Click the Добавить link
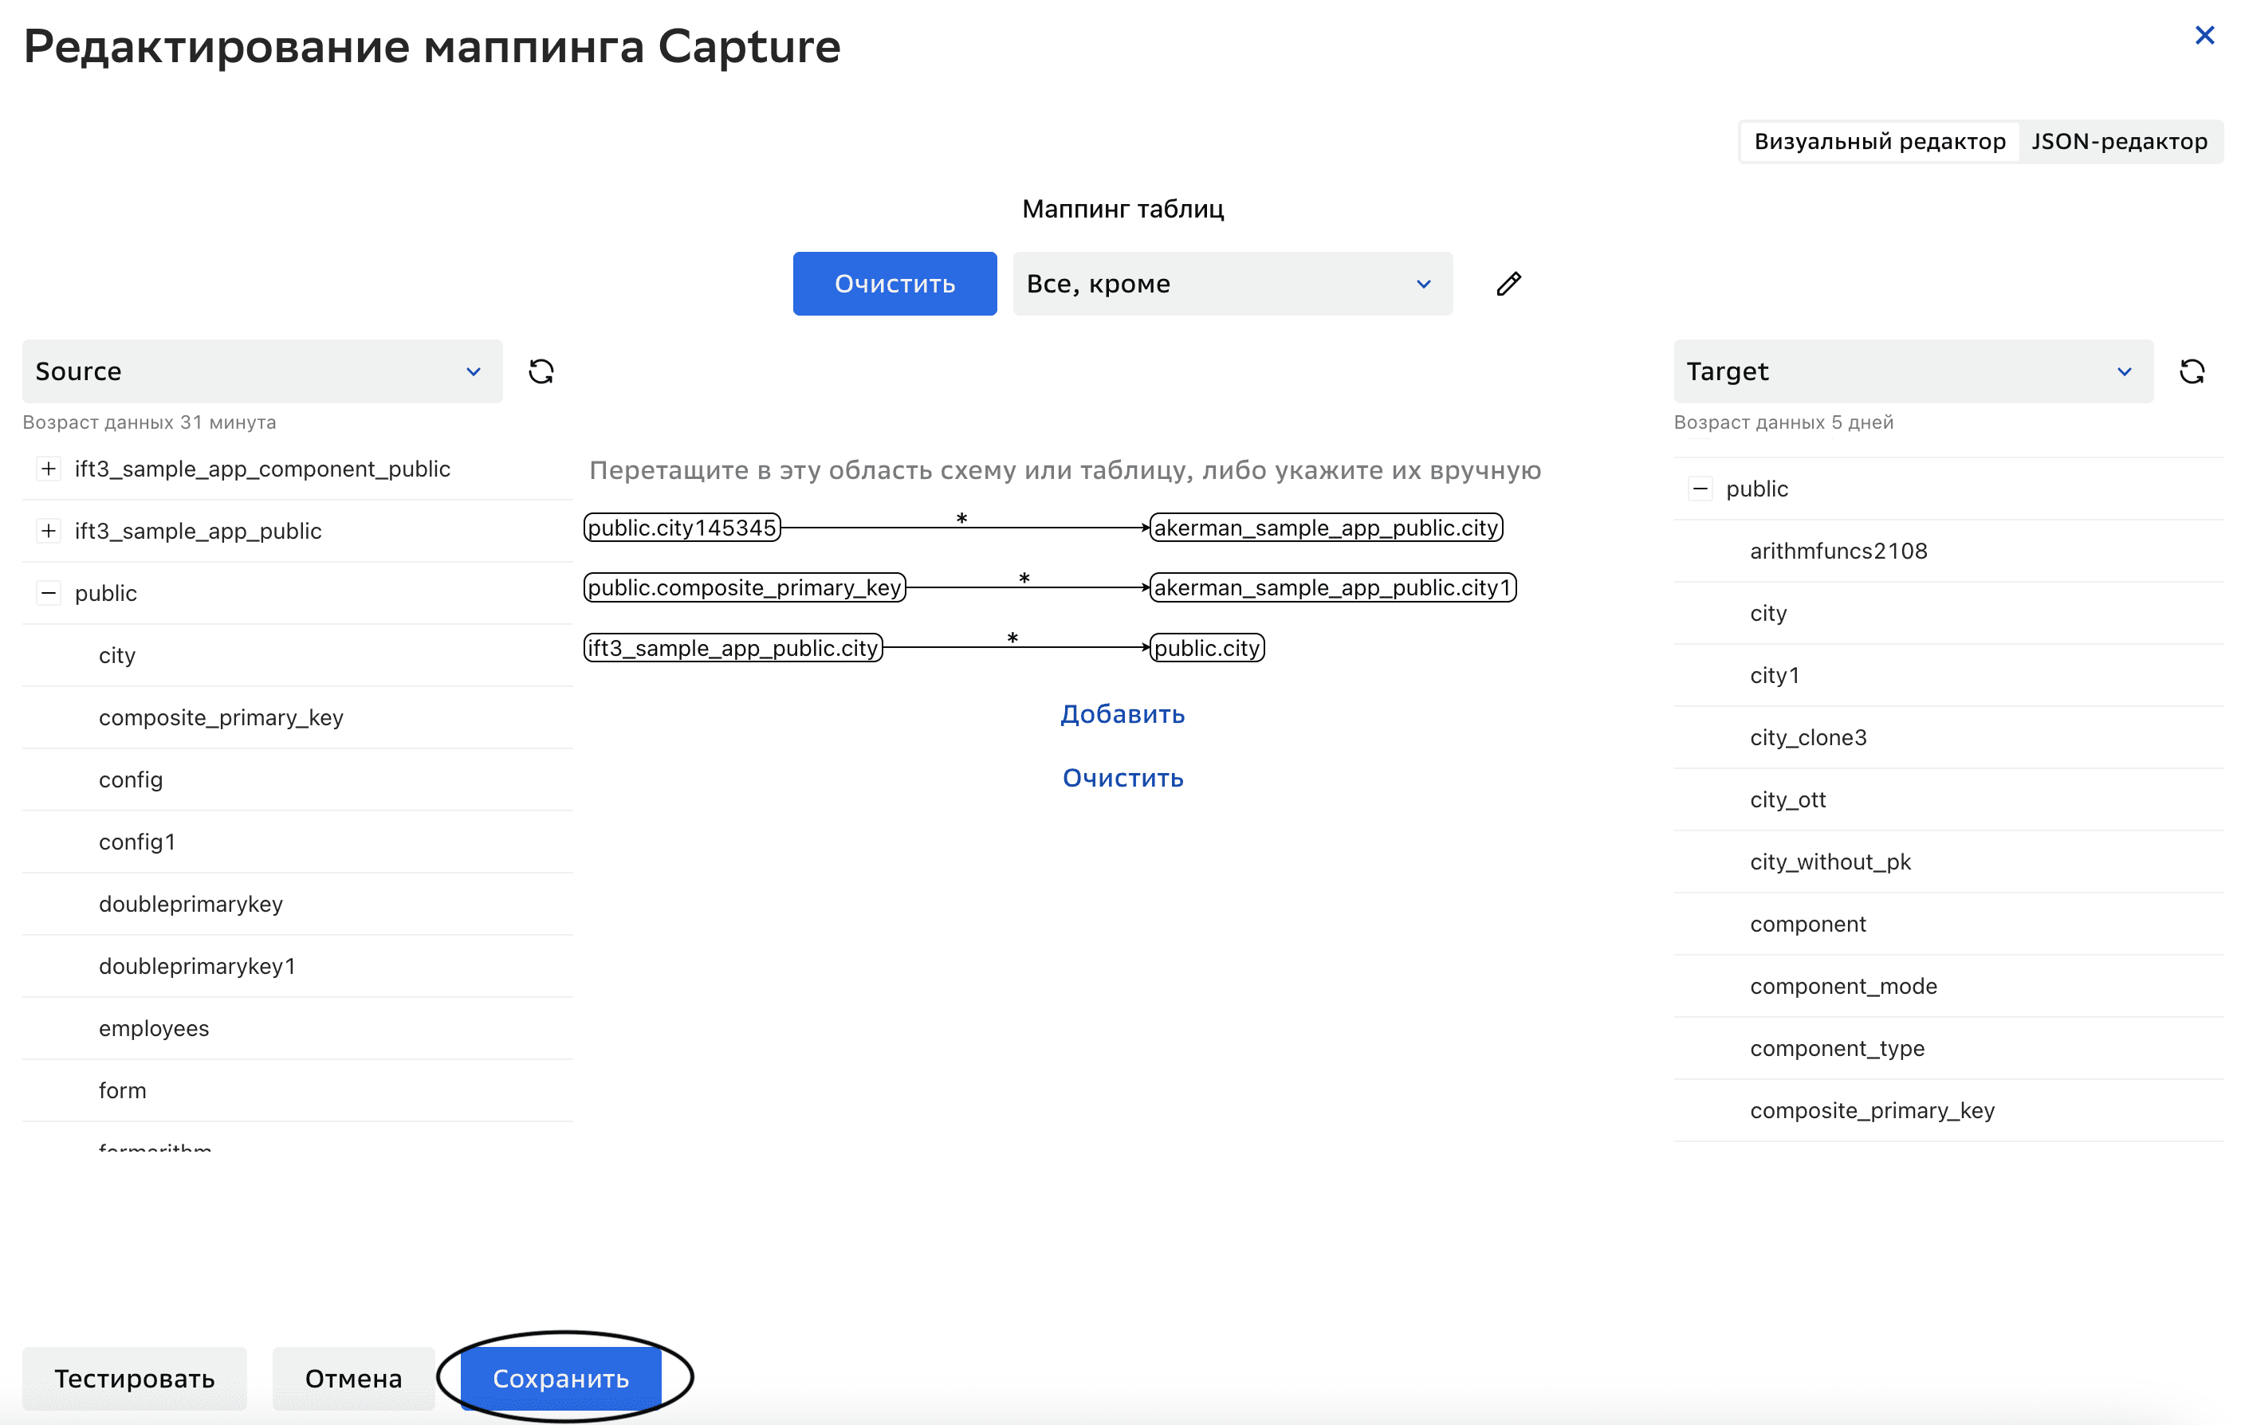Viewport: 2245px width, 1425px height. click(1122, 714)
